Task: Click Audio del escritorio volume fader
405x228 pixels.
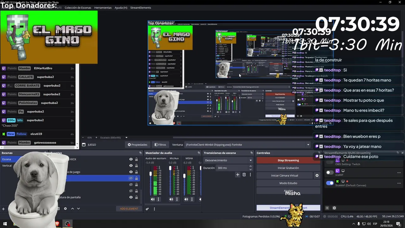Action: click(151, 174)
